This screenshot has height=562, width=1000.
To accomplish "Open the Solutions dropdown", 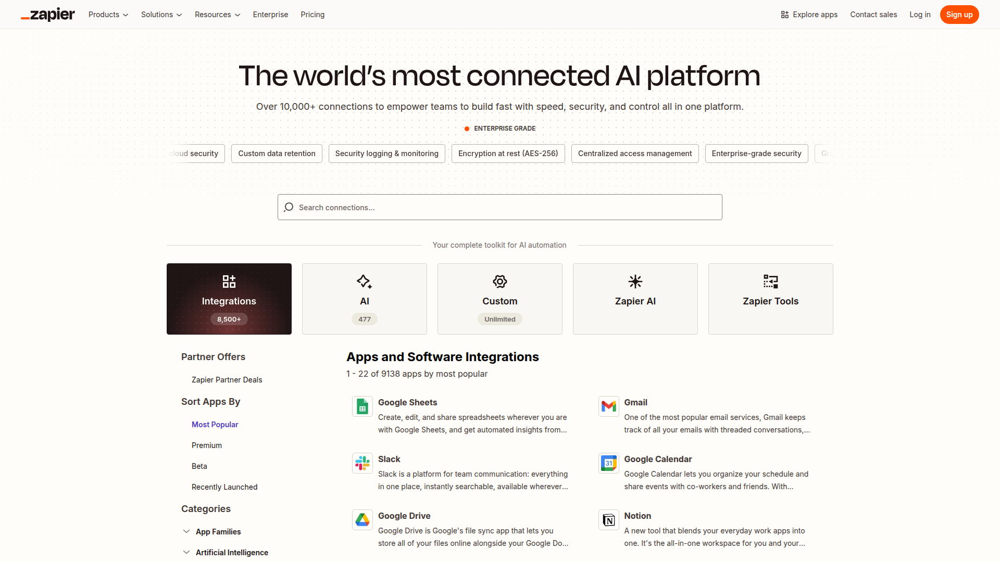I will (x=161, y=15).
